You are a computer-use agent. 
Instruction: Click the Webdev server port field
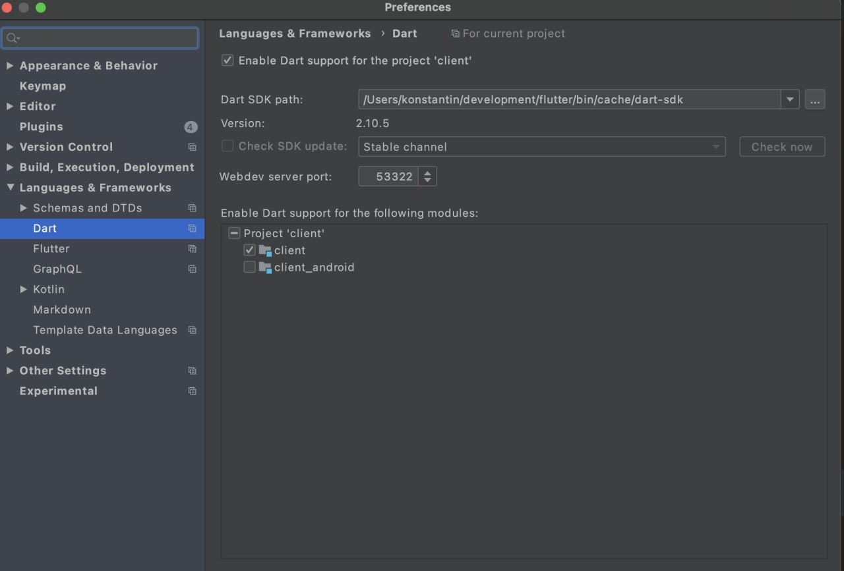point(389,177)
